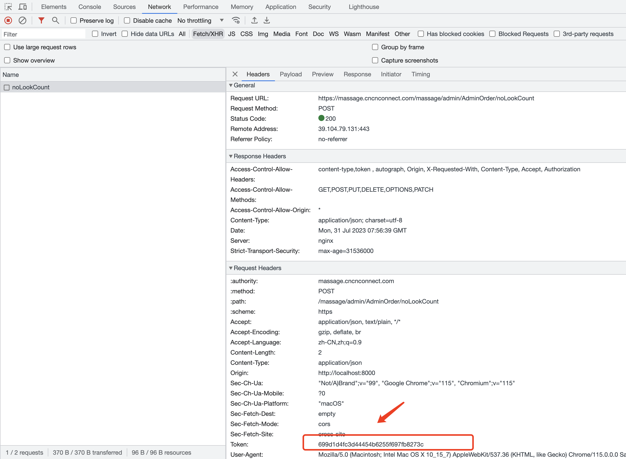The height and width of the screenshot is (459, 626).
Task: Click the Export HAR download icon
Action: [x=267, y=20]
